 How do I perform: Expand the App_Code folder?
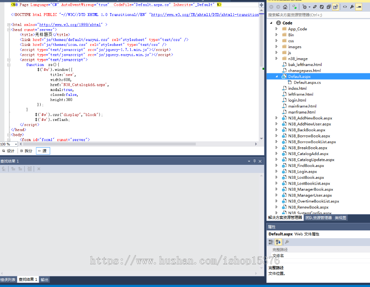click(277, 29)
